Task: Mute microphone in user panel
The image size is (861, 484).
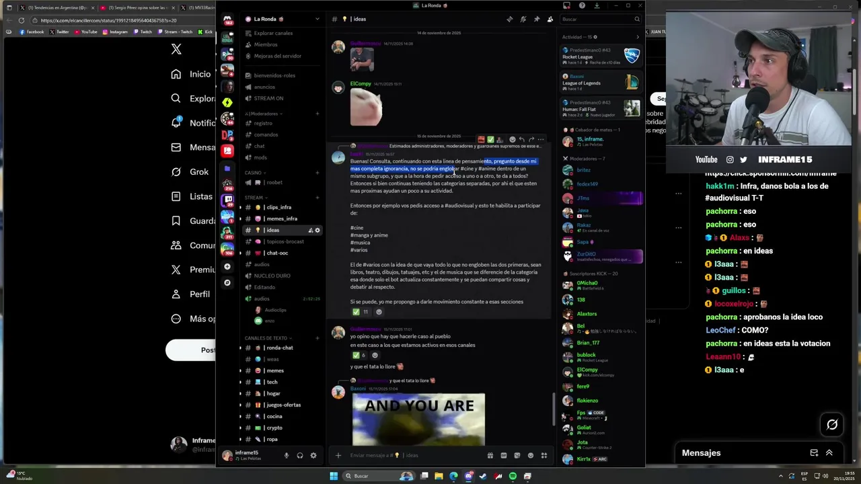Action: (x=286, y=455)
